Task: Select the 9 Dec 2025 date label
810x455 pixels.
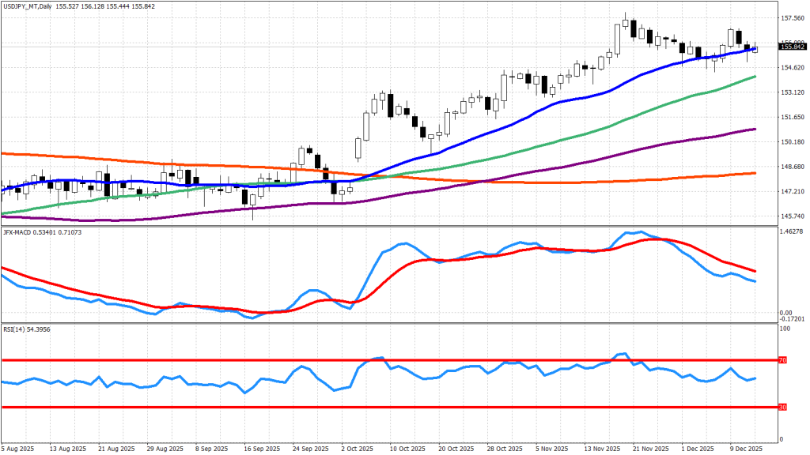Action: pyautogui.click(x=747, y=448)
